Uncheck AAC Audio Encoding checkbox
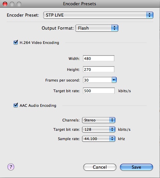160x178 pixels. 16,105
